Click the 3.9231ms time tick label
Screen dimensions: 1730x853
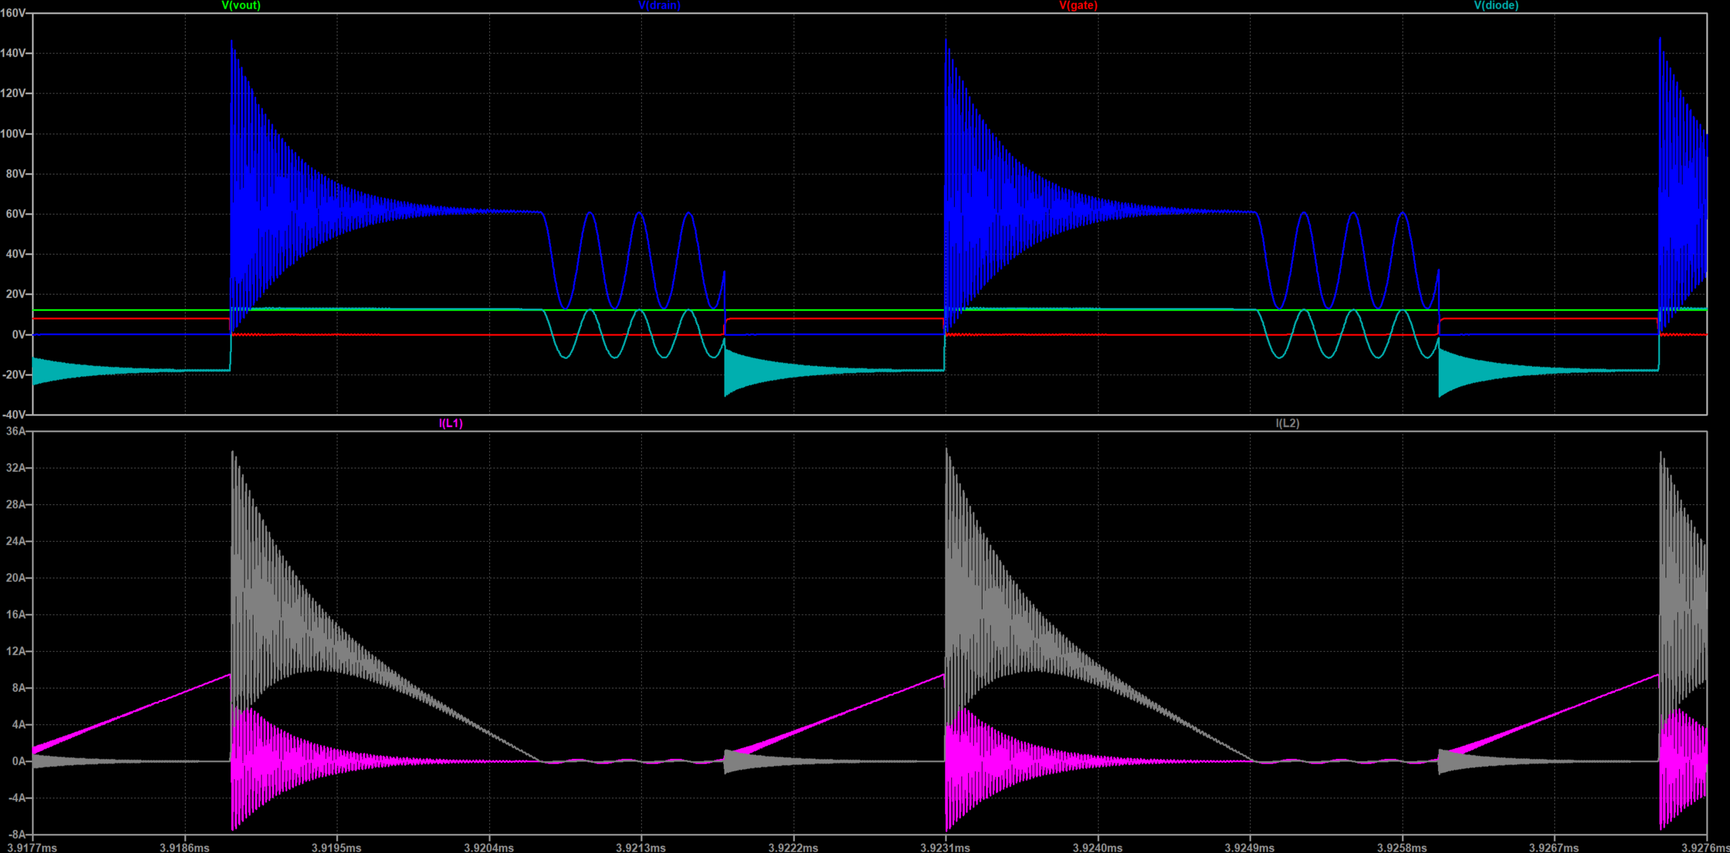tap(945, 847)
